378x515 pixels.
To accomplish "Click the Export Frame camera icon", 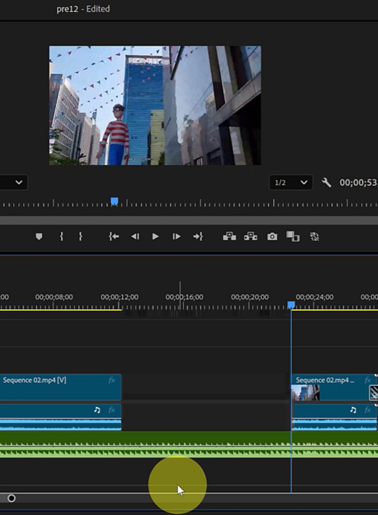I will pos(272,236).
